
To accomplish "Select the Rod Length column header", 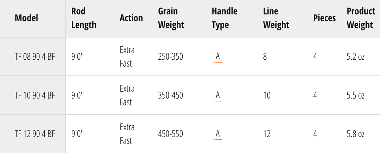I will click(x=84, y=18).
